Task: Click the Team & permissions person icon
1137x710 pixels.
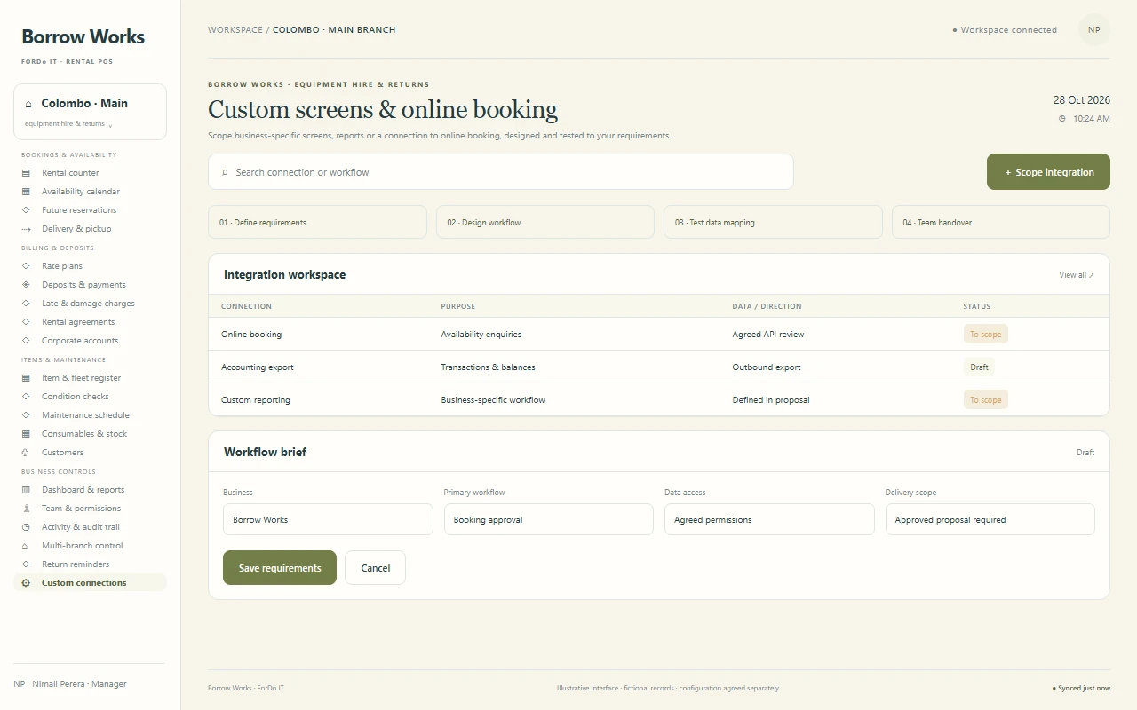Action: click(26, 509)
